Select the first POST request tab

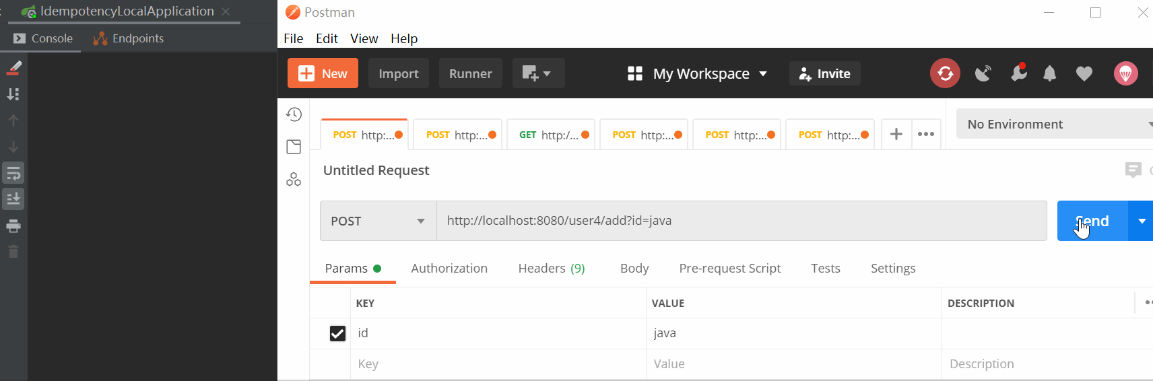click(x=364, y=135)
